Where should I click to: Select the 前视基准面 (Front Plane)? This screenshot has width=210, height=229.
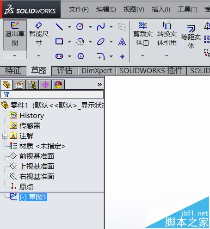pos(32,156)
